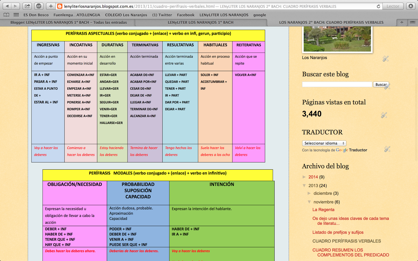Image resolution: width=418 pixels, height=261 pixels.
Task: Open the LENyLITER LOS NARANJOS bookmark
Action: point(224,15)
